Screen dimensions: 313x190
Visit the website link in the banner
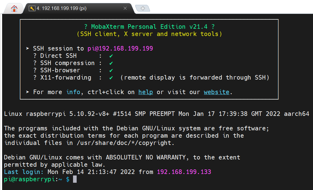point(216,92)
